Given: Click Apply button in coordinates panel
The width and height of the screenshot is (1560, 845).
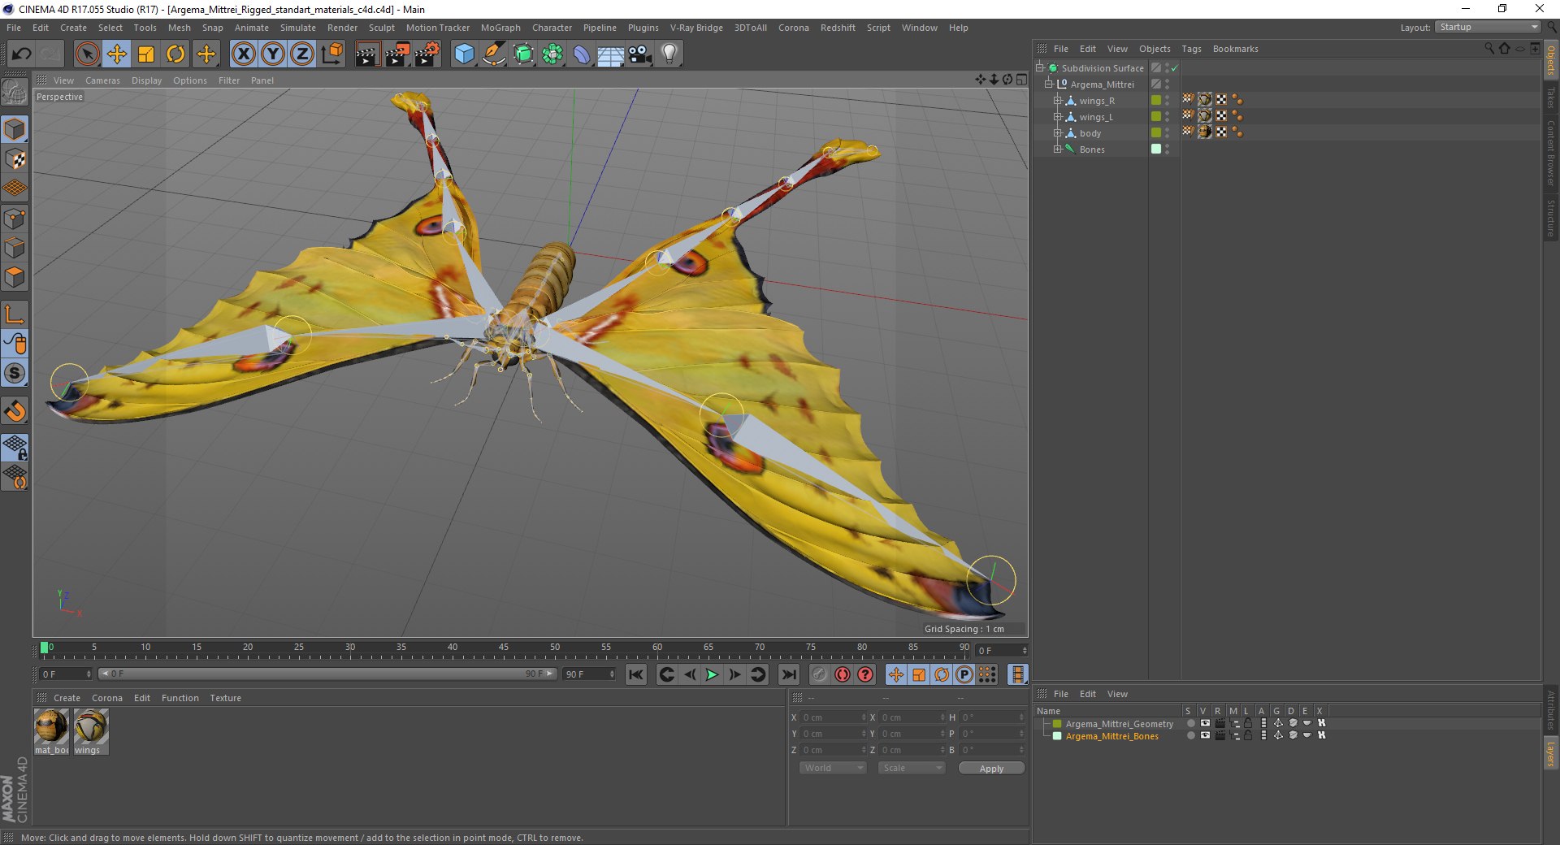Looking at the screenshot, I should 991,769.
